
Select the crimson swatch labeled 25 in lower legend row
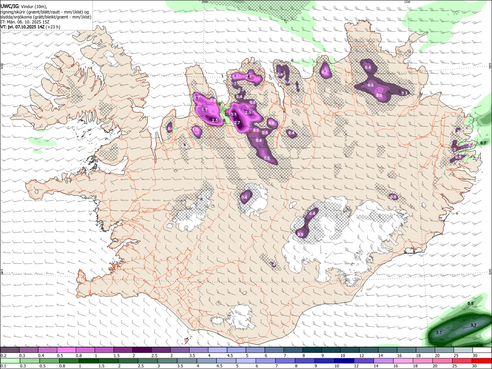point(462,361)
